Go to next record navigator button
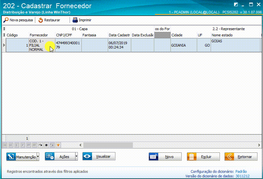This screenshot has width=263, height=179. (23, 145)
